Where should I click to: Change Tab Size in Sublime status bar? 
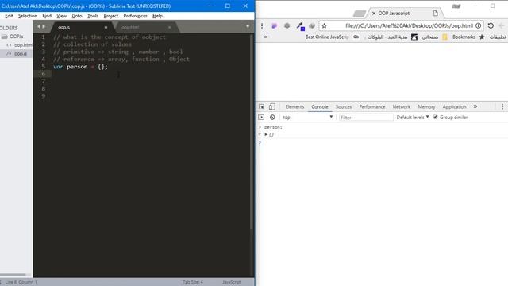[193, 282]
